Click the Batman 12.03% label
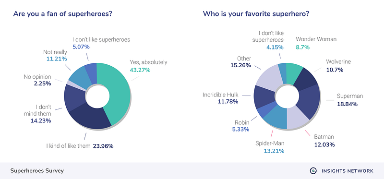The height and width of the screenshot is (179, 384). pos(324,141)
